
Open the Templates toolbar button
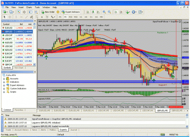[x=140, y=12]
